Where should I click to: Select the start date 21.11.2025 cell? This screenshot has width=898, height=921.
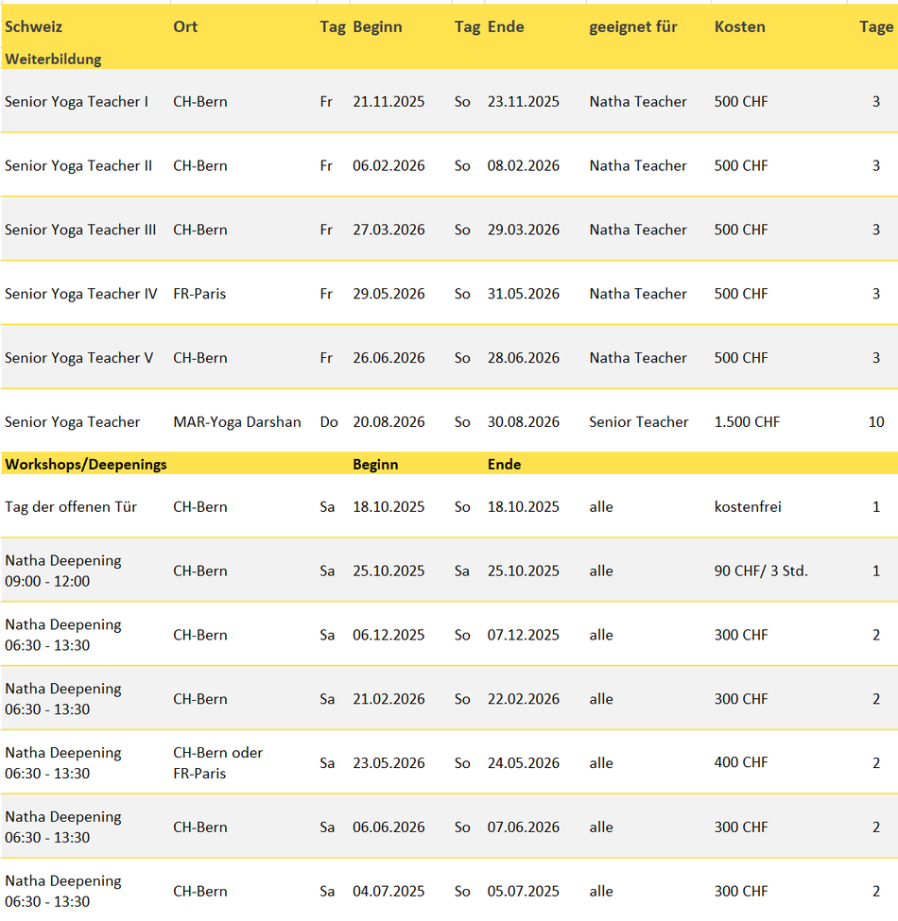(x=389, y=101)
